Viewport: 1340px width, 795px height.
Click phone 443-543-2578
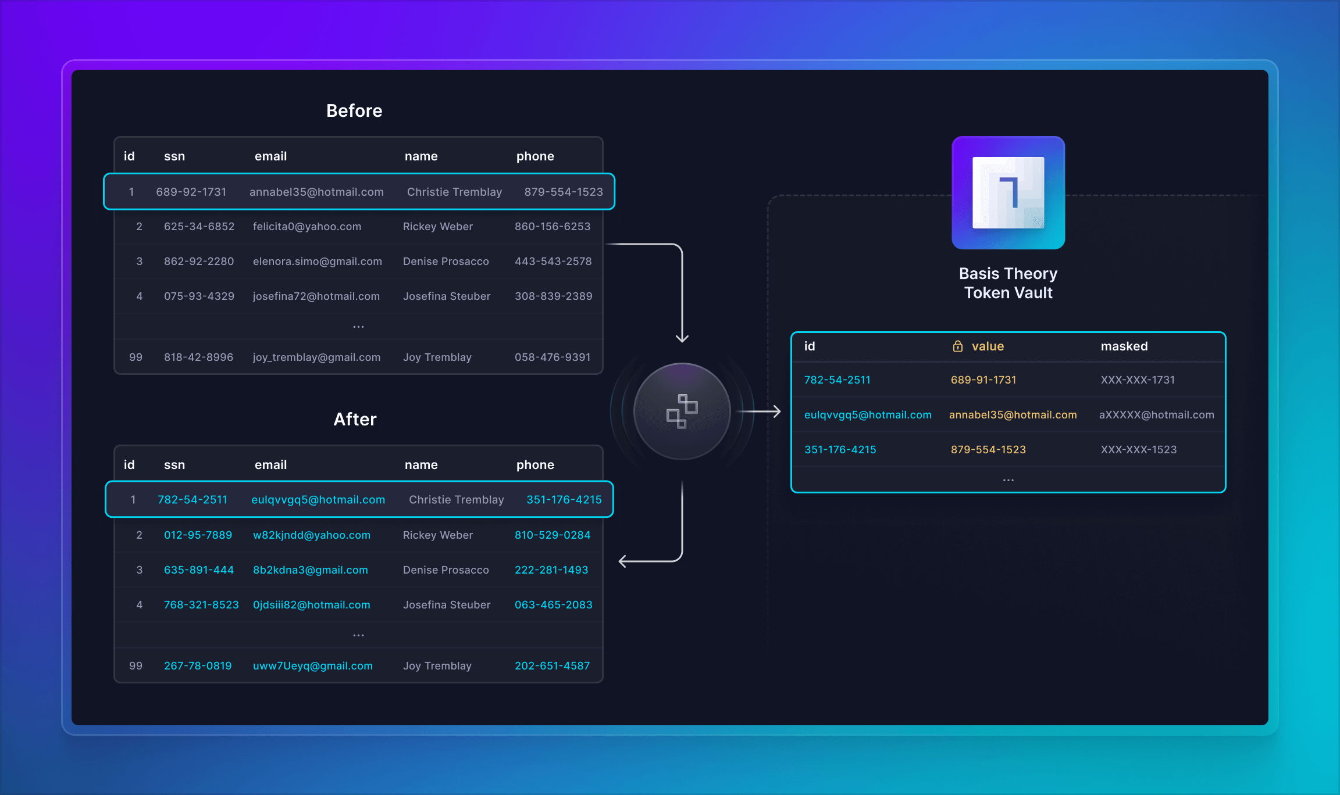[553, 262]
